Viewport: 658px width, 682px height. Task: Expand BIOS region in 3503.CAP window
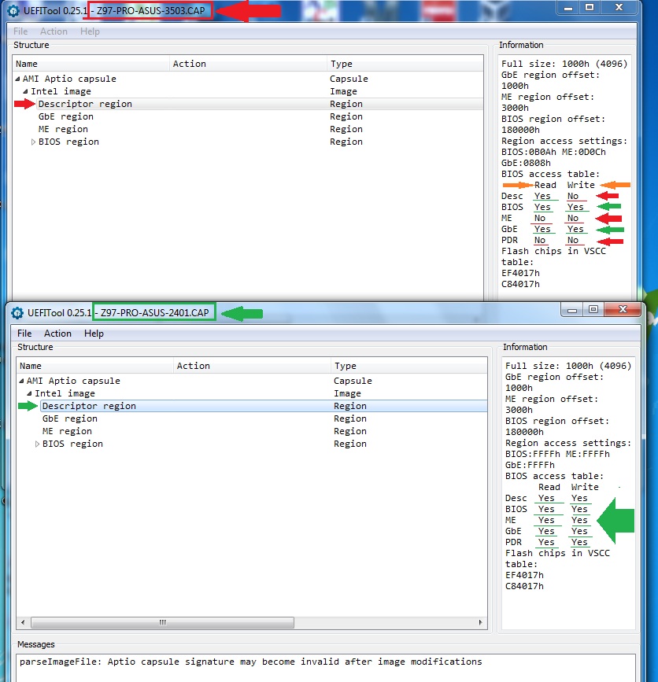point(33,142)
